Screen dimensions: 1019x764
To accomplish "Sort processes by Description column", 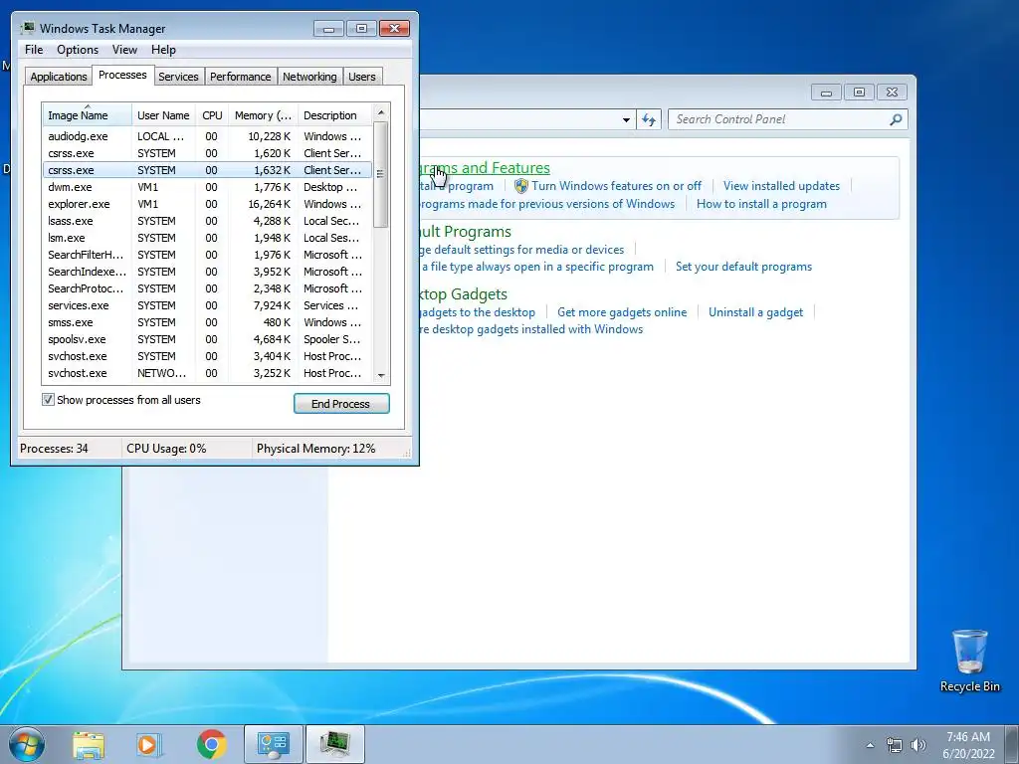I will tap(334, 115).
